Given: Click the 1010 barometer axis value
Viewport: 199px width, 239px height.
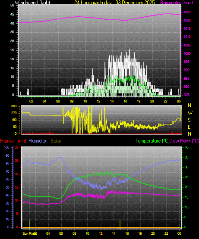Looking at the screenshot, I should point(187,37).
